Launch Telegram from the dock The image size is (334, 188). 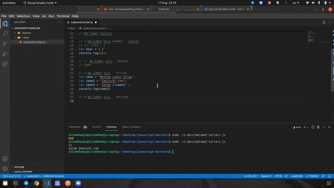(x=26, y=183)
